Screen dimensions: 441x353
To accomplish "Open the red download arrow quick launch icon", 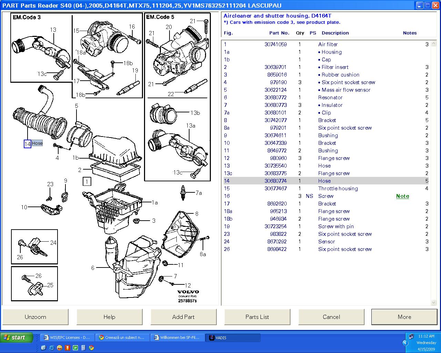I will pyautogui.click(x=67, y=347).
